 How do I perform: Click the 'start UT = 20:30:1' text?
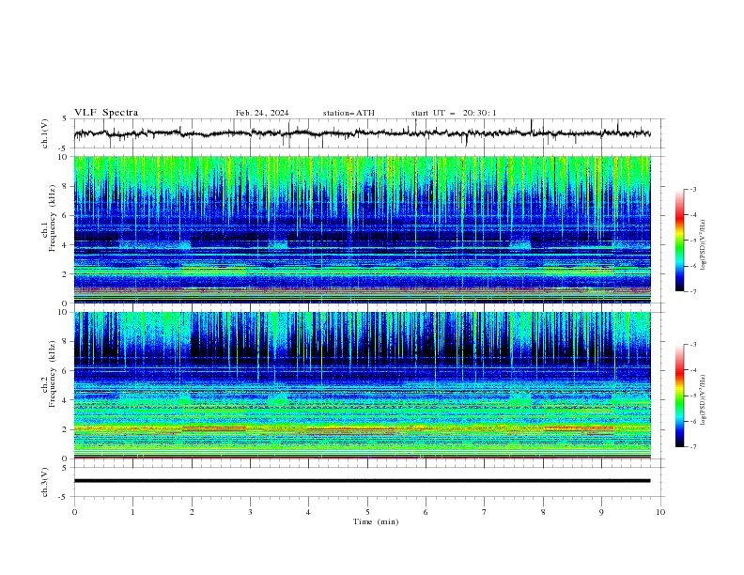454,113
